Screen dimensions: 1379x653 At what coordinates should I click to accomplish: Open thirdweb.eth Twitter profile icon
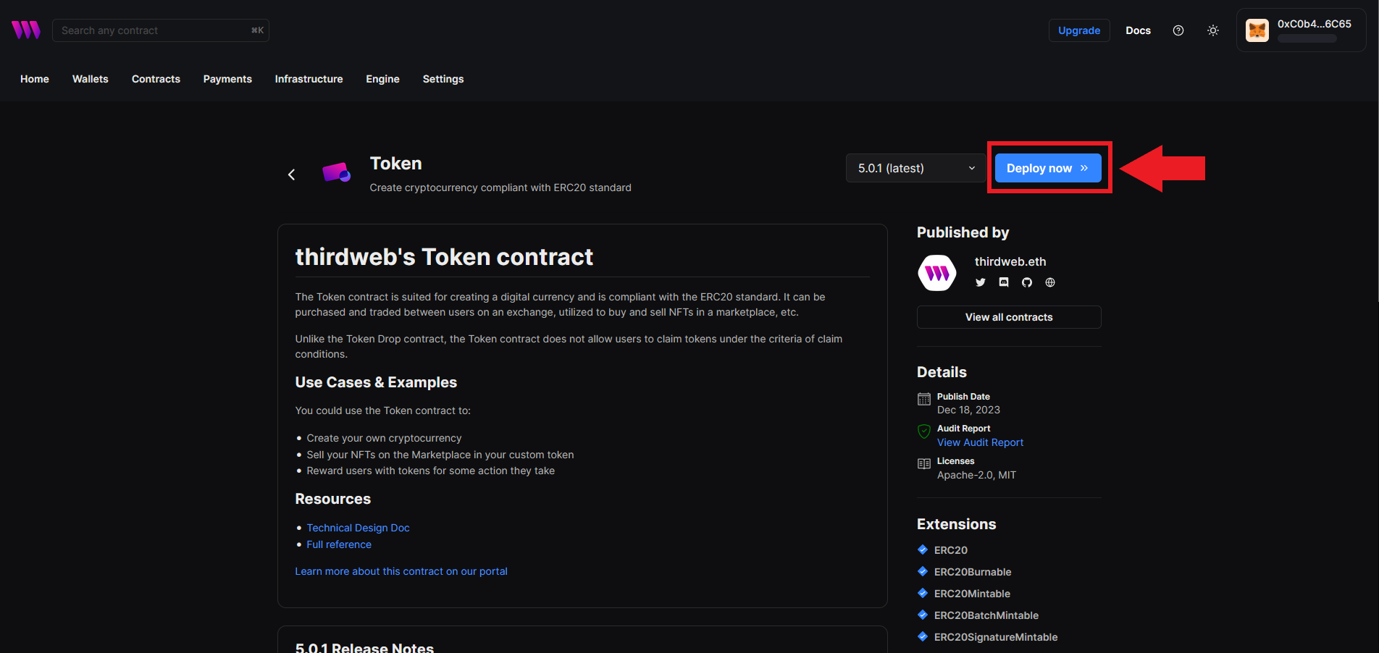click(981, 282)
